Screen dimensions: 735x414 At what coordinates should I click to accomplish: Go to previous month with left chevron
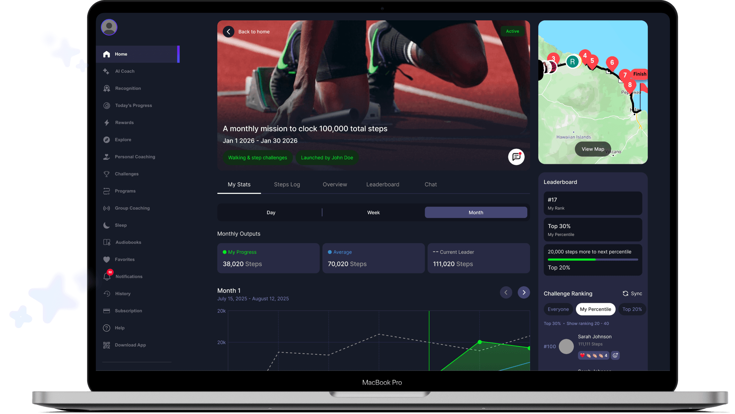pyautogui.click(x=506, y=292)
